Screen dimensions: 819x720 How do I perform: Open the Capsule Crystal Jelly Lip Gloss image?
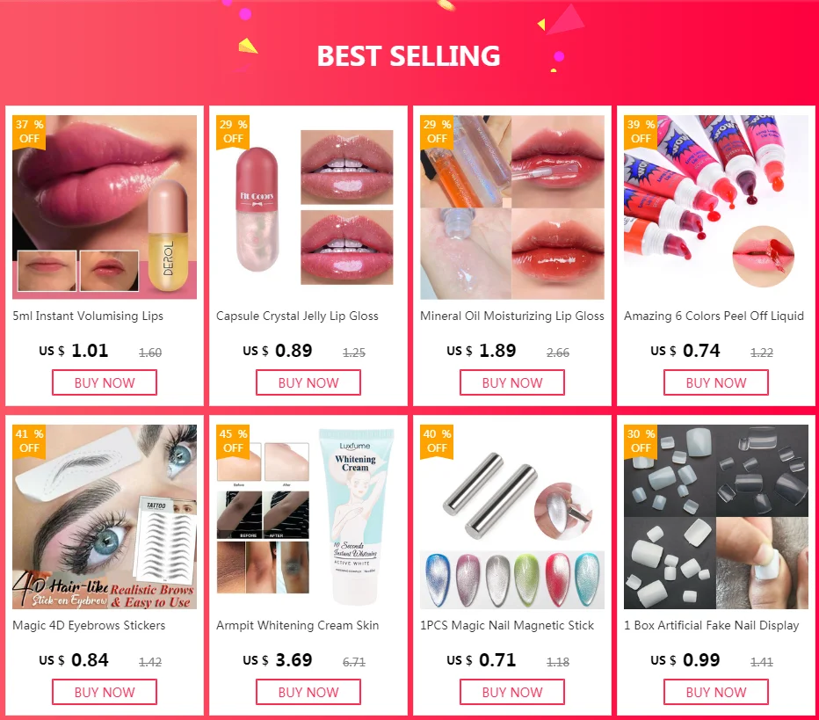pos(308,207)
